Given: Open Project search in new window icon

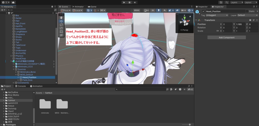Looking at the screenshot, I should pos(167,89).
